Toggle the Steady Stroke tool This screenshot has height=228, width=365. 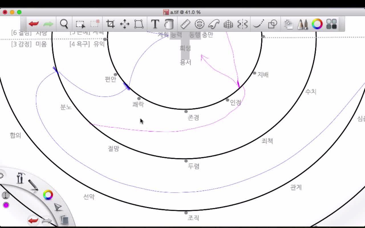tap(259, 24)
